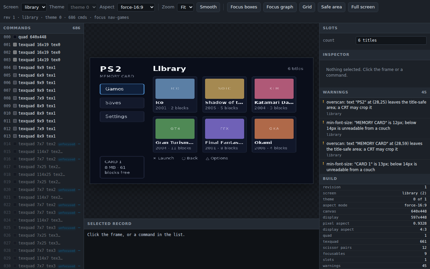430x269 pixels.
Task: Select command row 027 texquad 7x25 tex3
Action: click(x=42, y=243)
